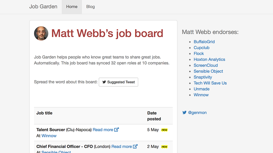Click external link icon for Talent Sourcer

[117, 130]
